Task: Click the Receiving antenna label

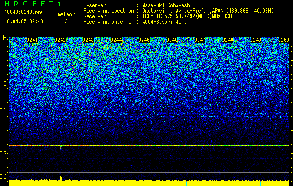Action: (x=107, y=22)
